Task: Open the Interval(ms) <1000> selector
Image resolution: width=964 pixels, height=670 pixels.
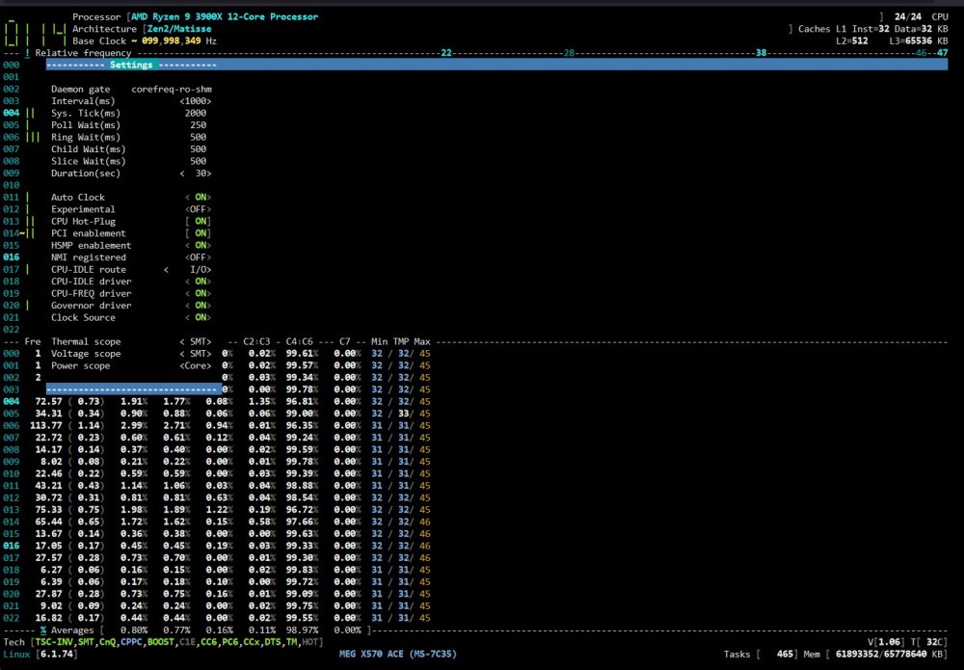Action: click(196, 101)
